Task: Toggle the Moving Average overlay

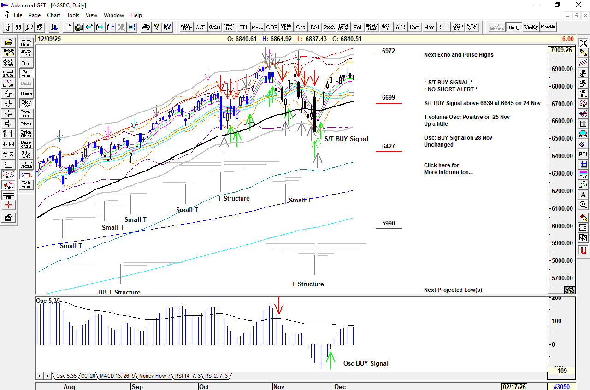Action: (x=26, y=104)
